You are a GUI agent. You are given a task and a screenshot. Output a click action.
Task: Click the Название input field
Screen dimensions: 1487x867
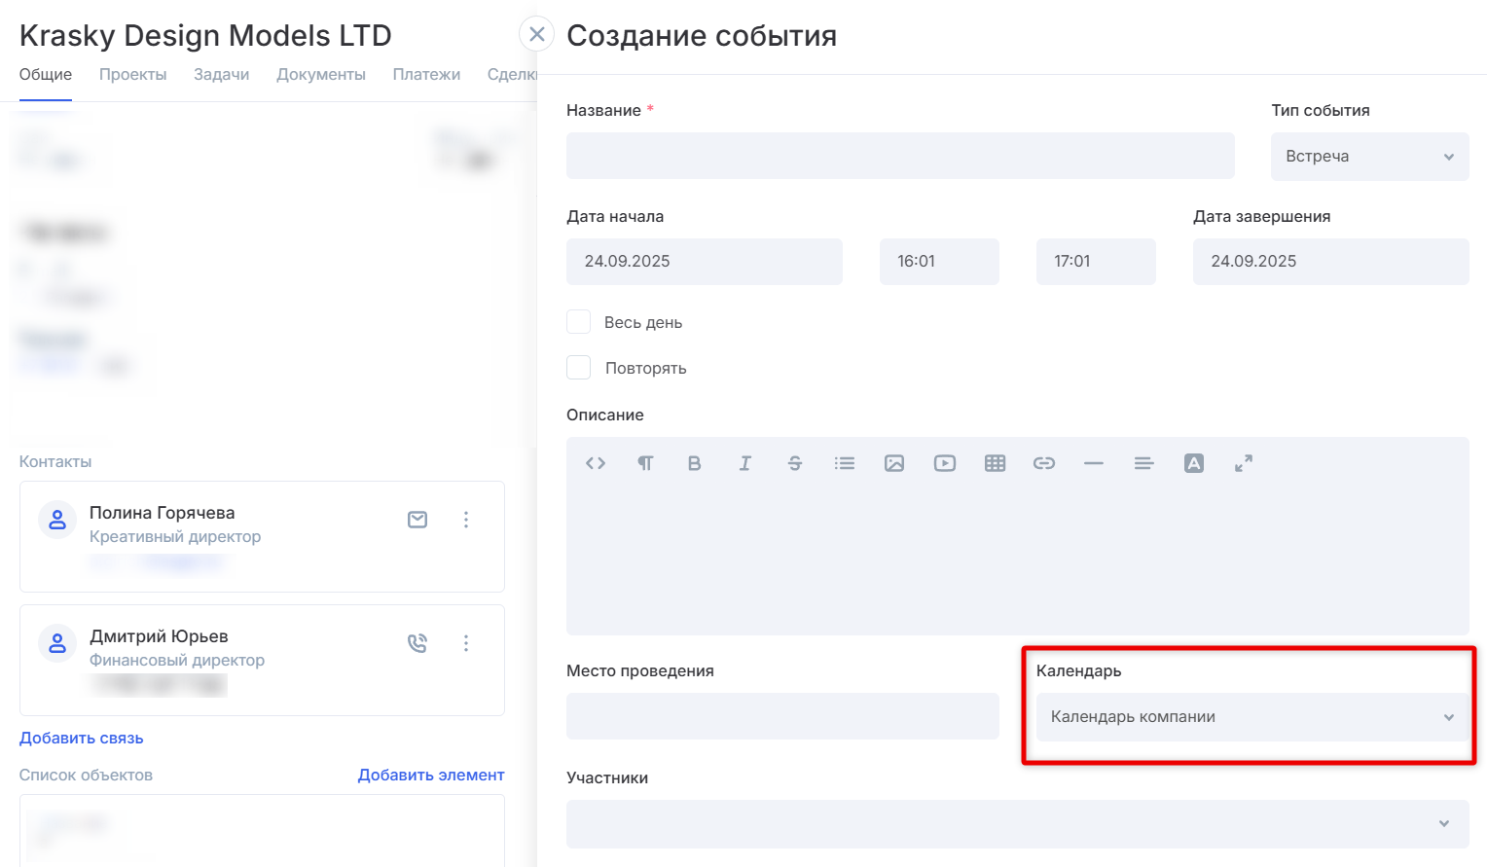pyautogui.click(x=900, y=156)
